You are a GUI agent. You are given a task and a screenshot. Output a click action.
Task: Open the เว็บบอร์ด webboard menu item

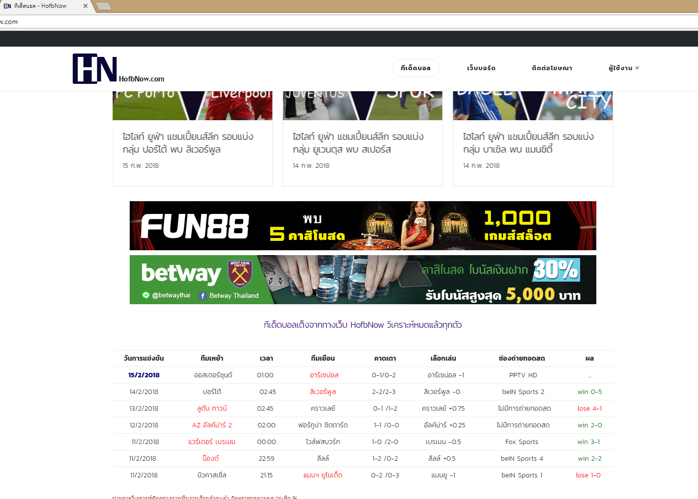click(x=481, y=68)
